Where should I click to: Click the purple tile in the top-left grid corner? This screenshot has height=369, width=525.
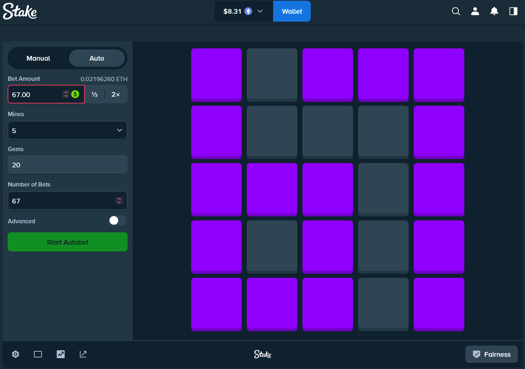216,75
